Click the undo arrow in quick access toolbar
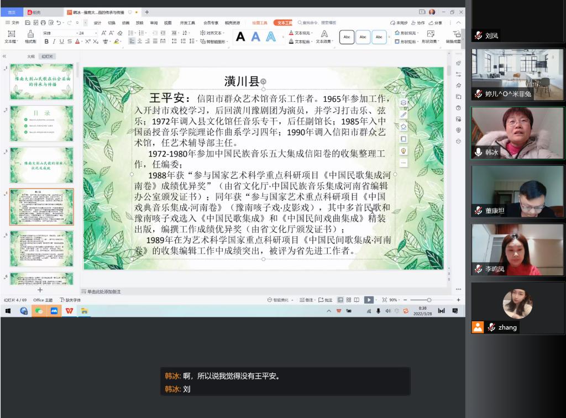This screenshot has height=418, width=566. pos(59,23)
